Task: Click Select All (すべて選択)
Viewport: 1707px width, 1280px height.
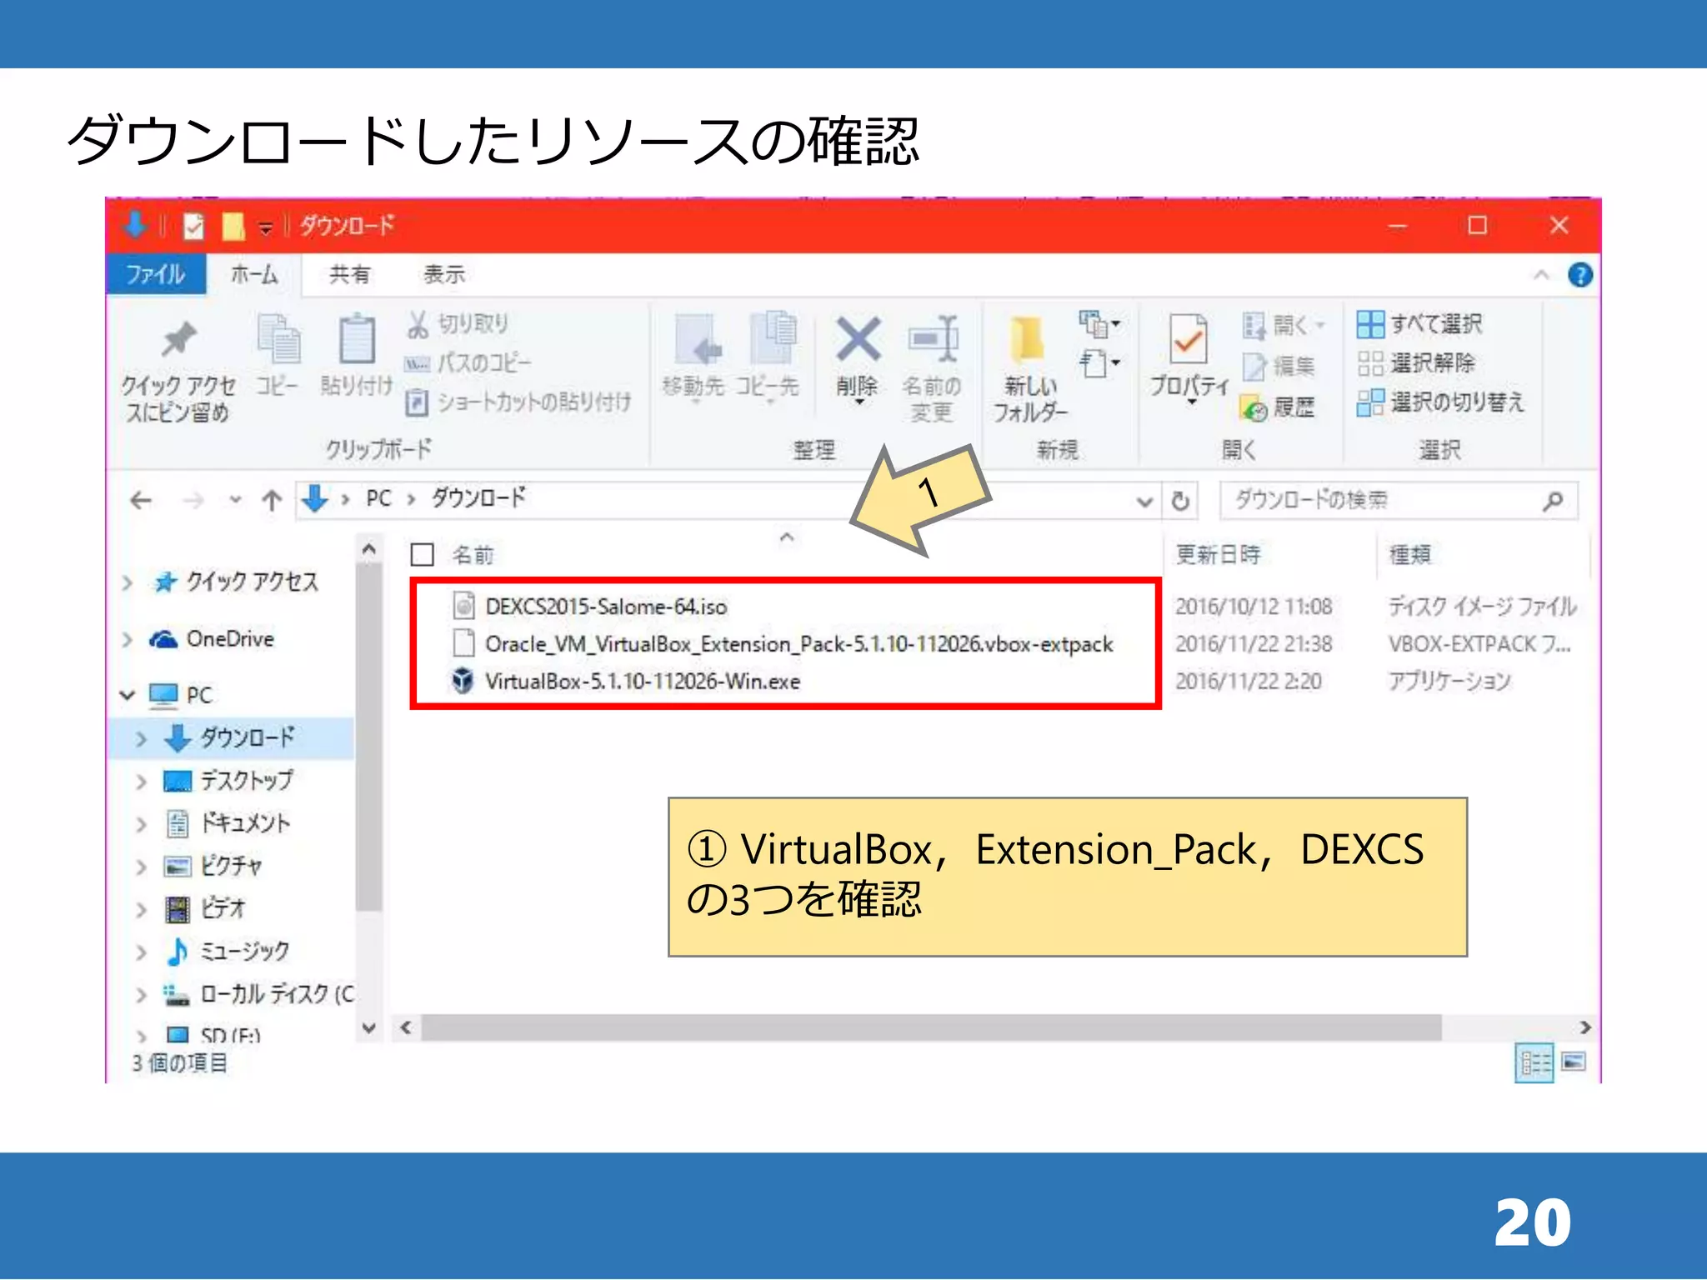Action: click(1419, 323)
